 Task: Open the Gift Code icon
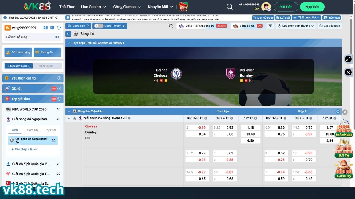pos(183,7)
